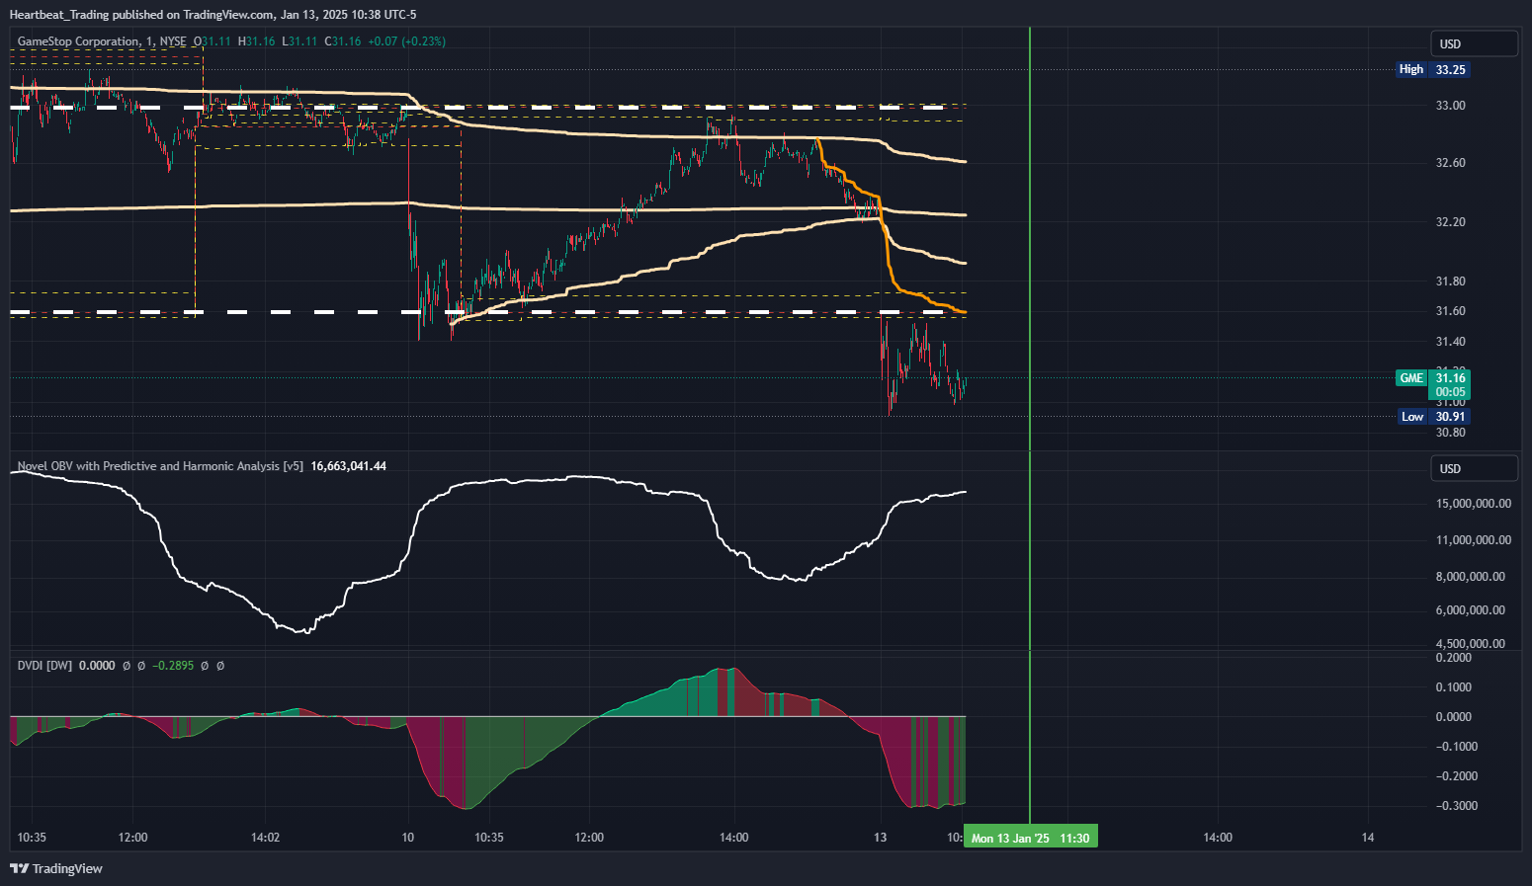Screen dimensions: 1532x886
Task: Click the 31.40 price axis label
Action: [x=1450, y=342]
